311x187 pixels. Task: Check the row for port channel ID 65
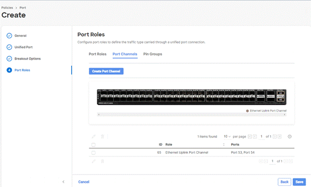click(x=93, y=153)
